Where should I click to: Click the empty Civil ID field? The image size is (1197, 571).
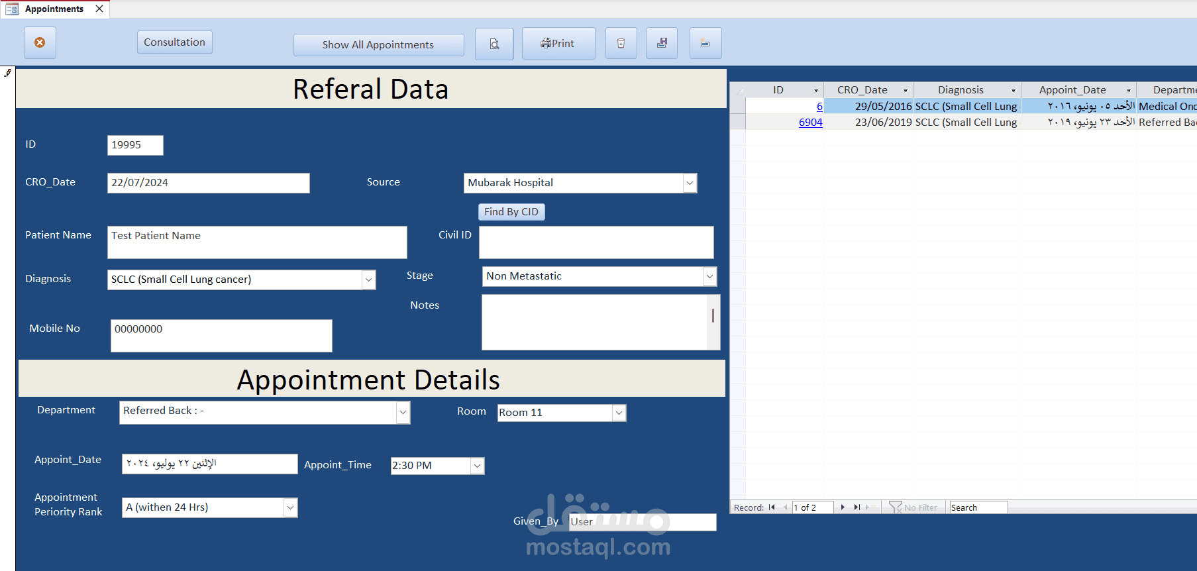(596, 242)
